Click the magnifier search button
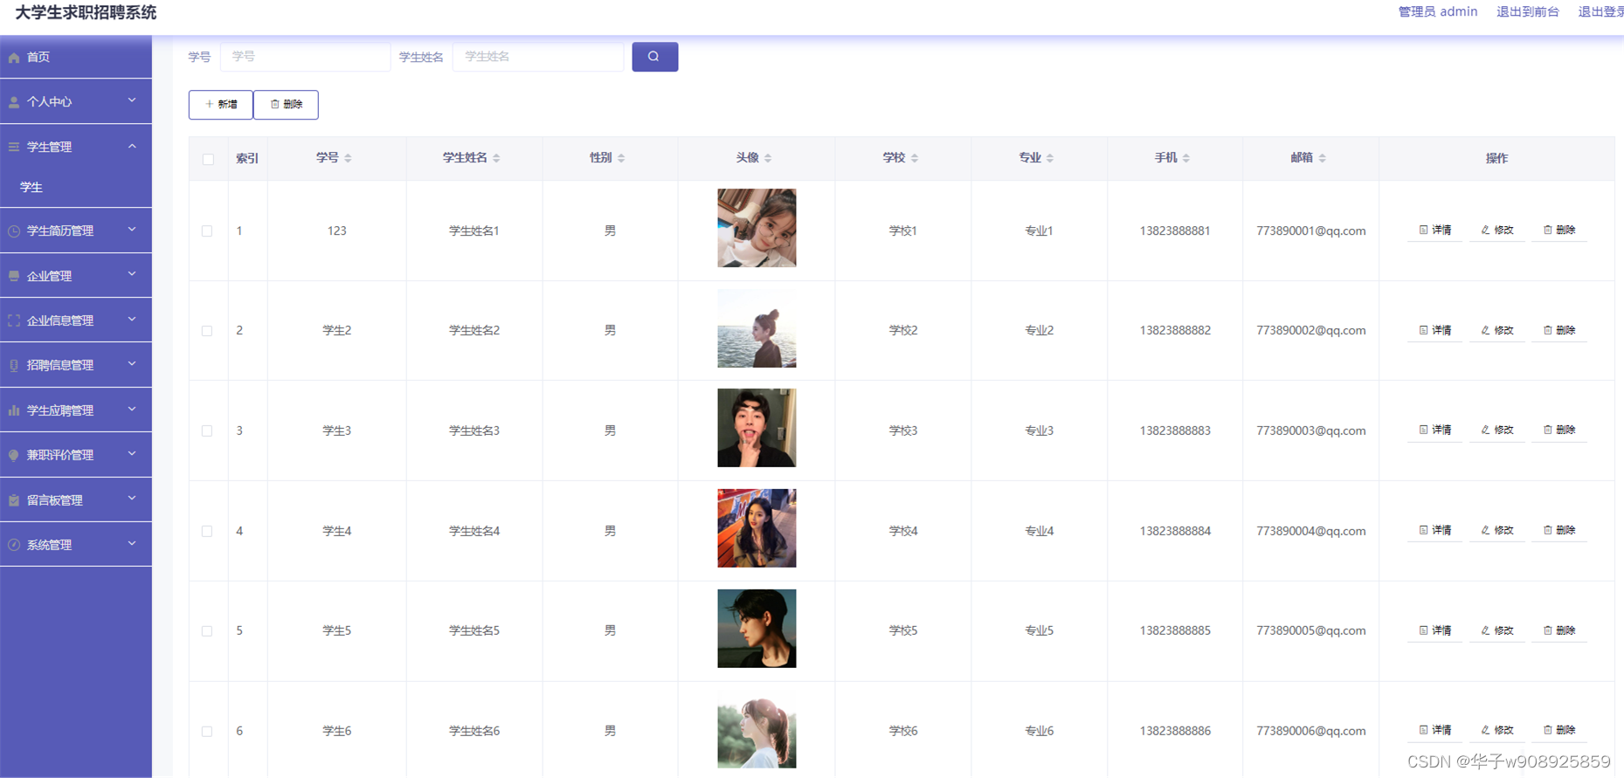The height and width of the screenshot is (778, 1624). (654, 57)
